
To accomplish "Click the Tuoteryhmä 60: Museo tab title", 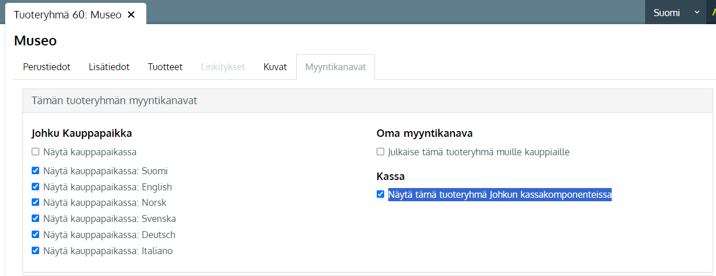I will 67,14.
